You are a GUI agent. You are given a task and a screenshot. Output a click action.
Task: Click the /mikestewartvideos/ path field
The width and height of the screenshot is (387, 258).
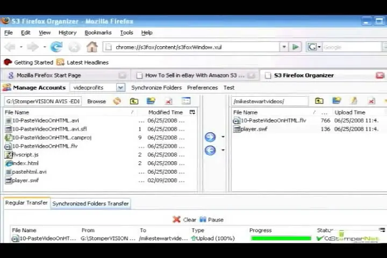pos(270,101)
